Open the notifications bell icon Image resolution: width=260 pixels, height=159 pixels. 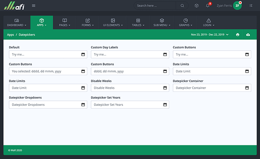(207, 5)
